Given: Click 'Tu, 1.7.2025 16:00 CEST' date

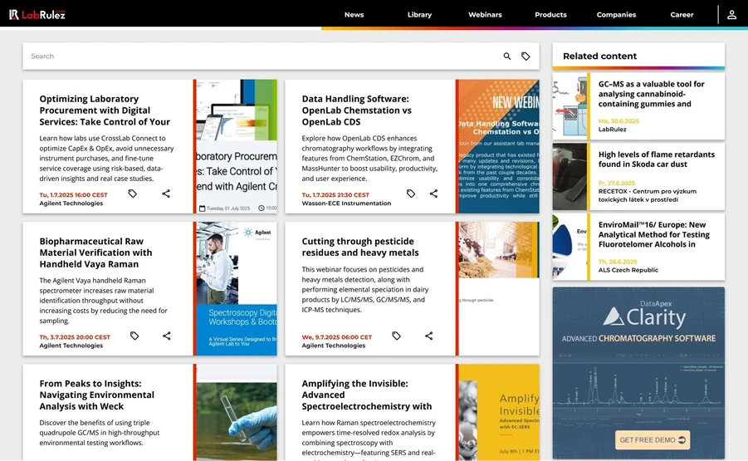Looking at the screenshot, I should 73,194.
